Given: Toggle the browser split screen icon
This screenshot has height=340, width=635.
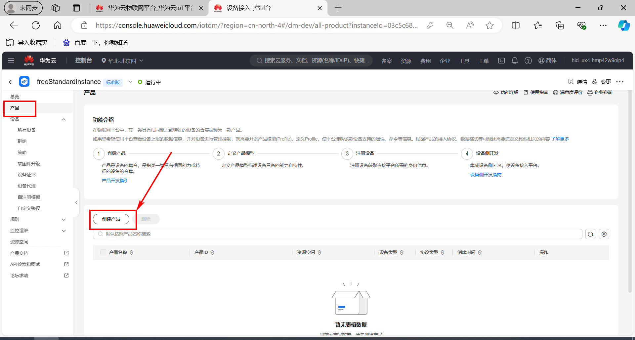Looking at the screenshot, I should pyautogui.click(x=516, y=25).
